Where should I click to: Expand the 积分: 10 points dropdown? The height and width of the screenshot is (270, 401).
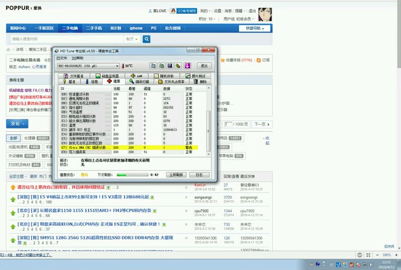point(207,19)
